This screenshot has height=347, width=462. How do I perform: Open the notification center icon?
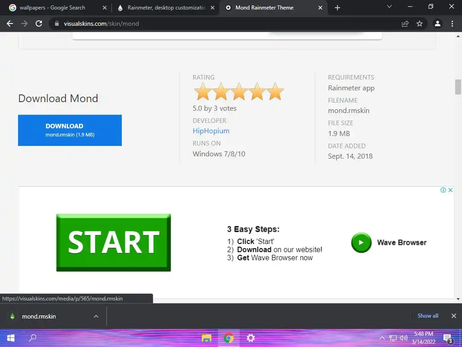(x=448, y=338)
